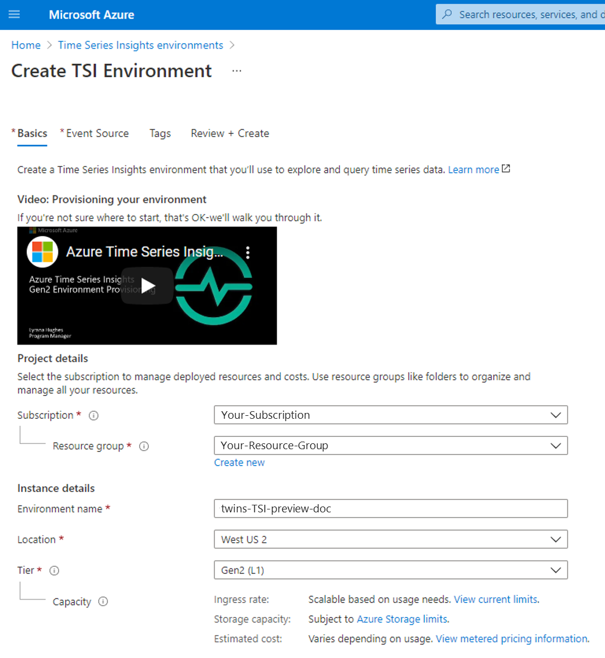Expand the Resource group dropdown

[x=390, y=445]
